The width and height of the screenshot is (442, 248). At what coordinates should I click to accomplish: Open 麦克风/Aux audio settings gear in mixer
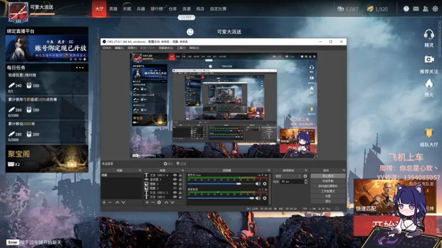(x=265, y=184)
